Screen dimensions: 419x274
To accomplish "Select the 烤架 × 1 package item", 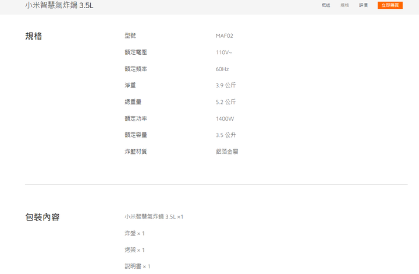I will click(x=134, y=250).
